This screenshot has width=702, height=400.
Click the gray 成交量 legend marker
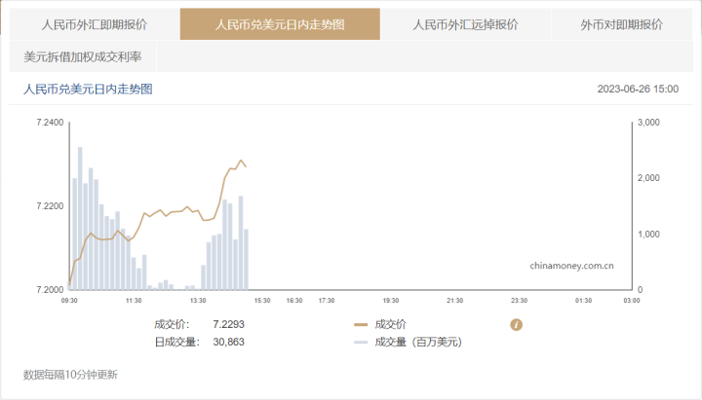(361, 342)
